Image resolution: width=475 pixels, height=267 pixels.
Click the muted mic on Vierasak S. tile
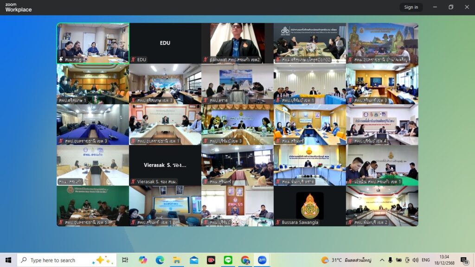click(x=133, y=182)
